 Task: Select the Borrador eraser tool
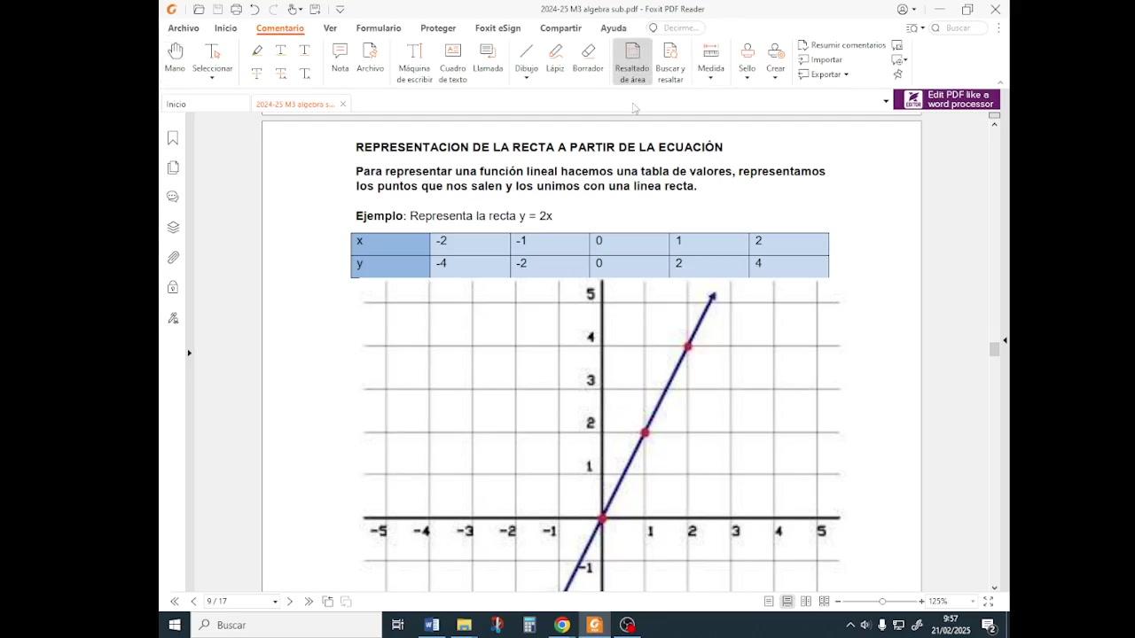[588, 58]
